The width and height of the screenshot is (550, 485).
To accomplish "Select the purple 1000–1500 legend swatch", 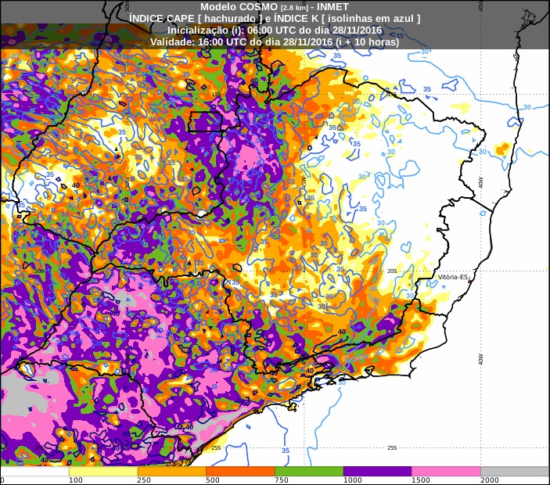I will [x=377, y=472].
